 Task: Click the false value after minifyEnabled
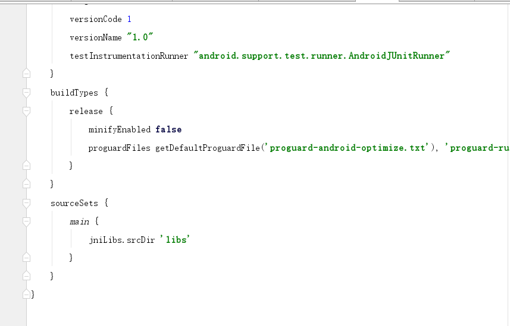(168, 129)
